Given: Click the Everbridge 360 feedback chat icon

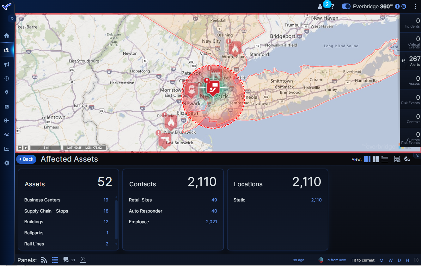Looking at the screenshot, I should pyautogui.click(x=404, y=6).
